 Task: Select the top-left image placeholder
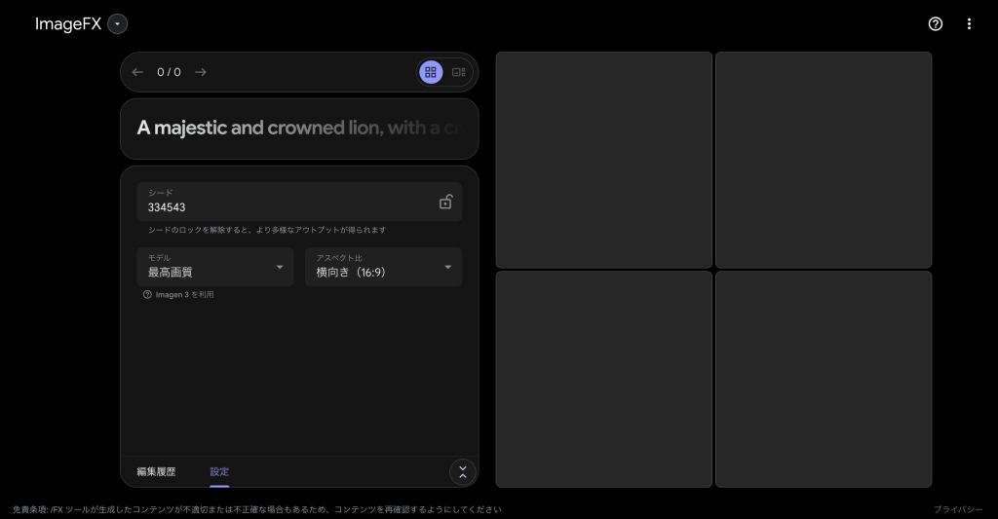tap(603, 160)
